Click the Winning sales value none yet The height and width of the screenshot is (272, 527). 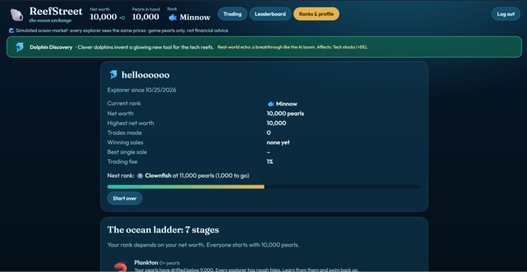pyautogui.click(x=279, y=143)
